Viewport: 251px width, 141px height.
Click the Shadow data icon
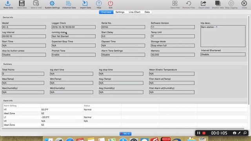pyautogui.click(x=218, y=4)
